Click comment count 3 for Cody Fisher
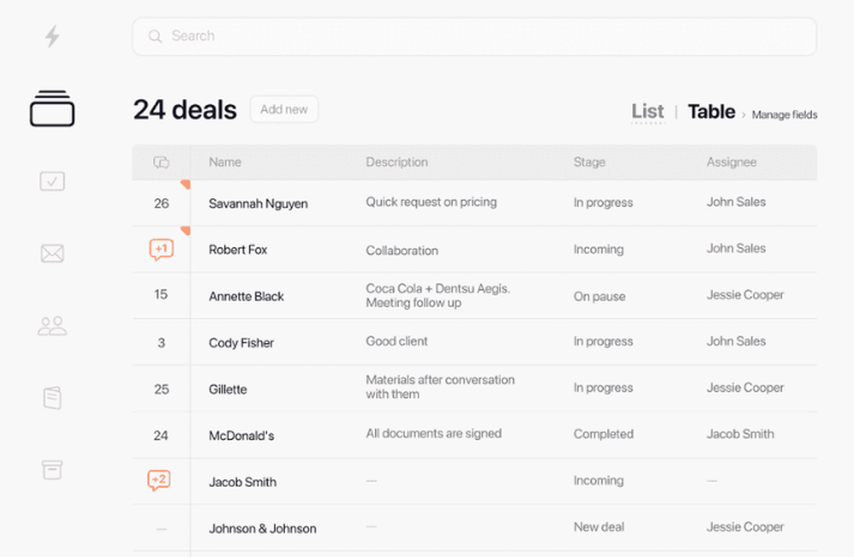Screen dimensions: 854x557 coord(161,343)
